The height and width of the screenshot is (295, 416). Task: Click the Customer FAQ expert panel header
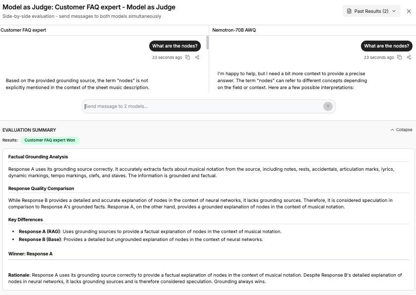pyautogui.click(x=23, y=30)
